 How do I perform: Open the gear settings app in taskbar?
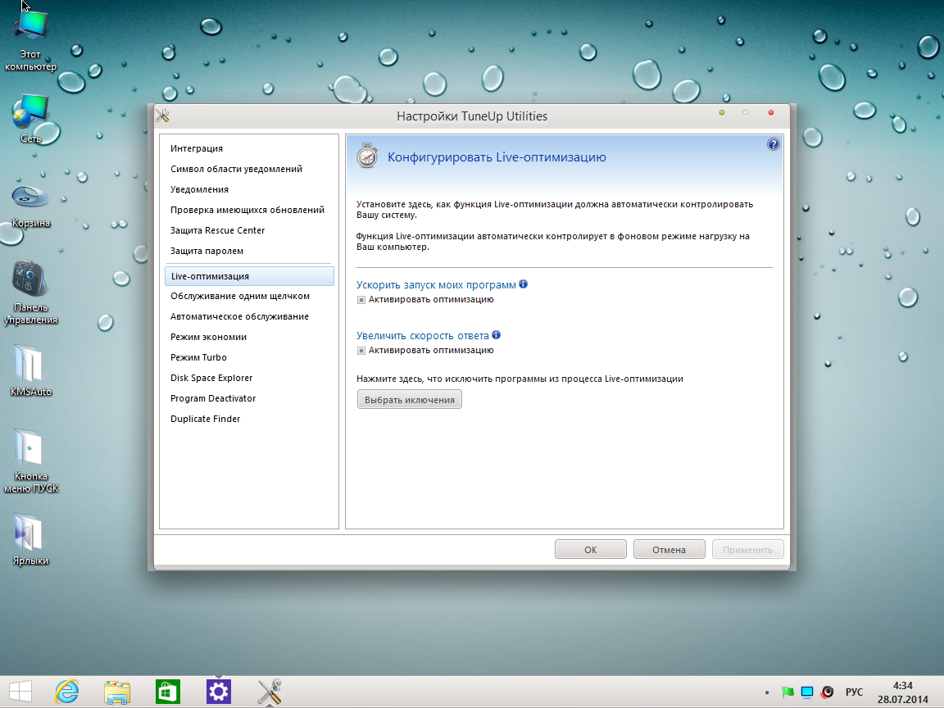(x=219, y=692)
